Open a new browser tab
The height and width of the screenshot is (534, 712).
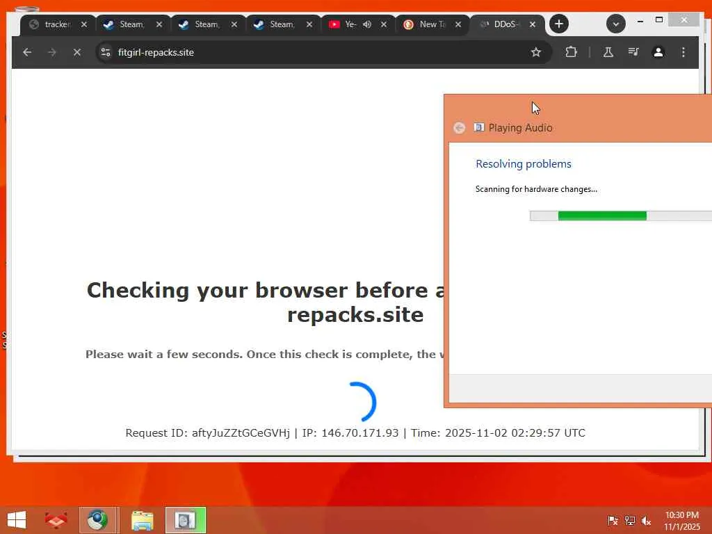pos(559,24)
